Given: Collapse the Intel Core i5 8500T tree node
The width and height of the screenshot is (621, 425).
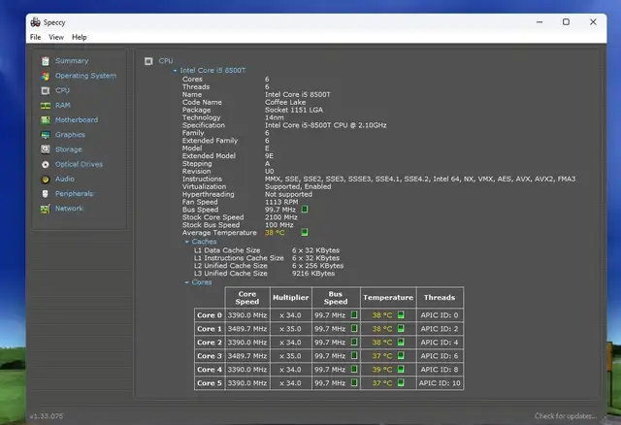Looking at the screenshot, I should tap(175, 71).
